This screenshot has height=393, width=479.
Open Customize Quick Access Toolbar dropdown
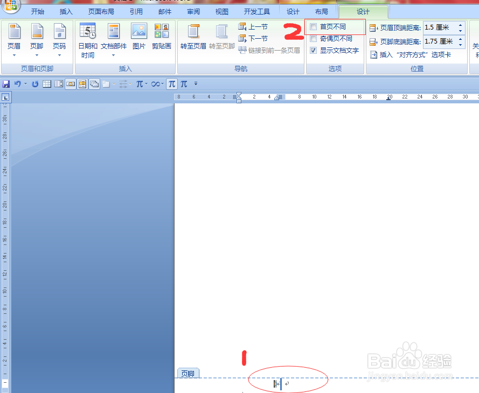pos(196,83)
